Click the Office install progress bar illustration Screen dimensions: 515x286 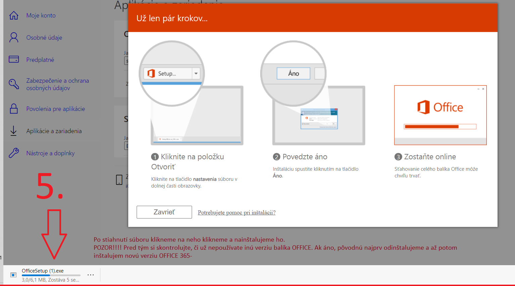pos(440,127)
